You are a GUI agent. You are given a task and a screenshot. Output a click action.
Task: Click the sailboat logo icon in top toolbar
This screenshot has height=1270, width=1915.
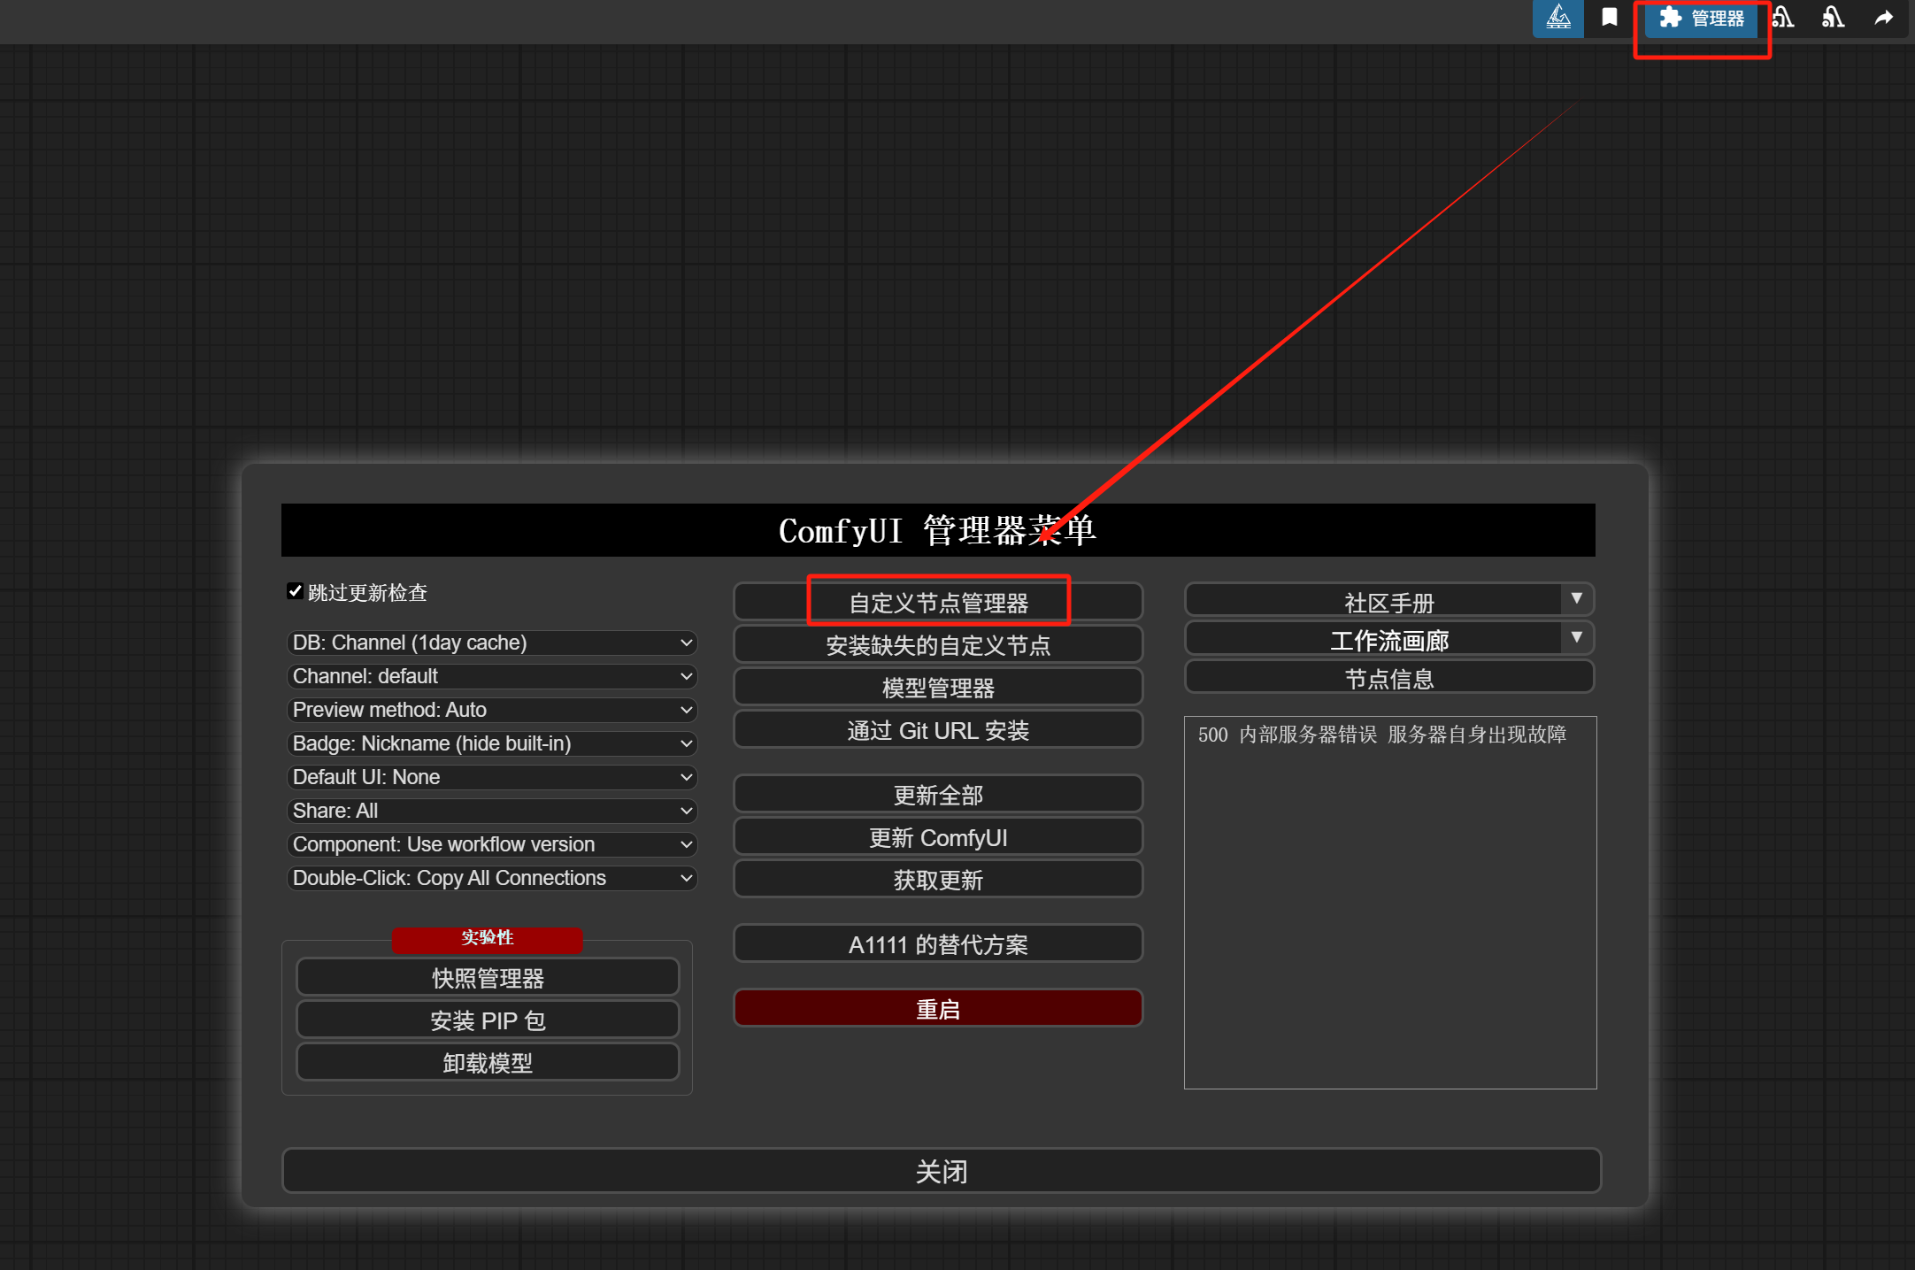tap(1557, 18)
